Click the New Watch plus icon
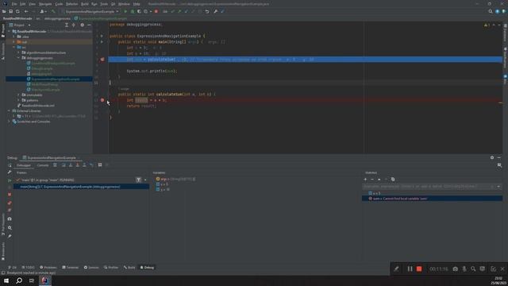Image resolution: width=508 pixels, height=286 pixels. (365, 180)
